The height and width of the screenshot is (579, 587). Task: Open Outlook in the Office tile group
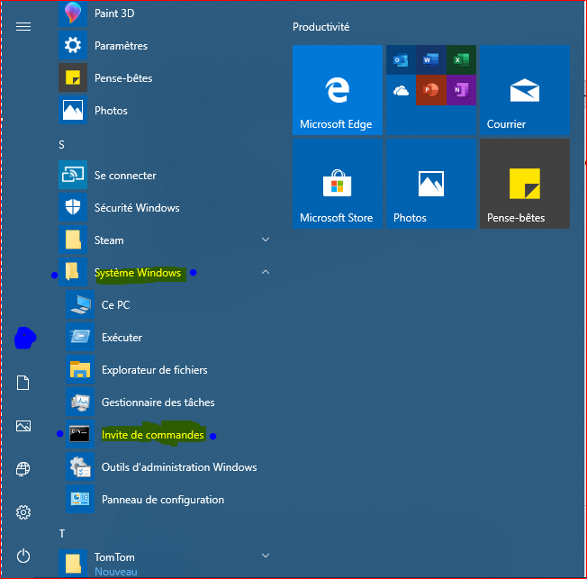[401, 60]
